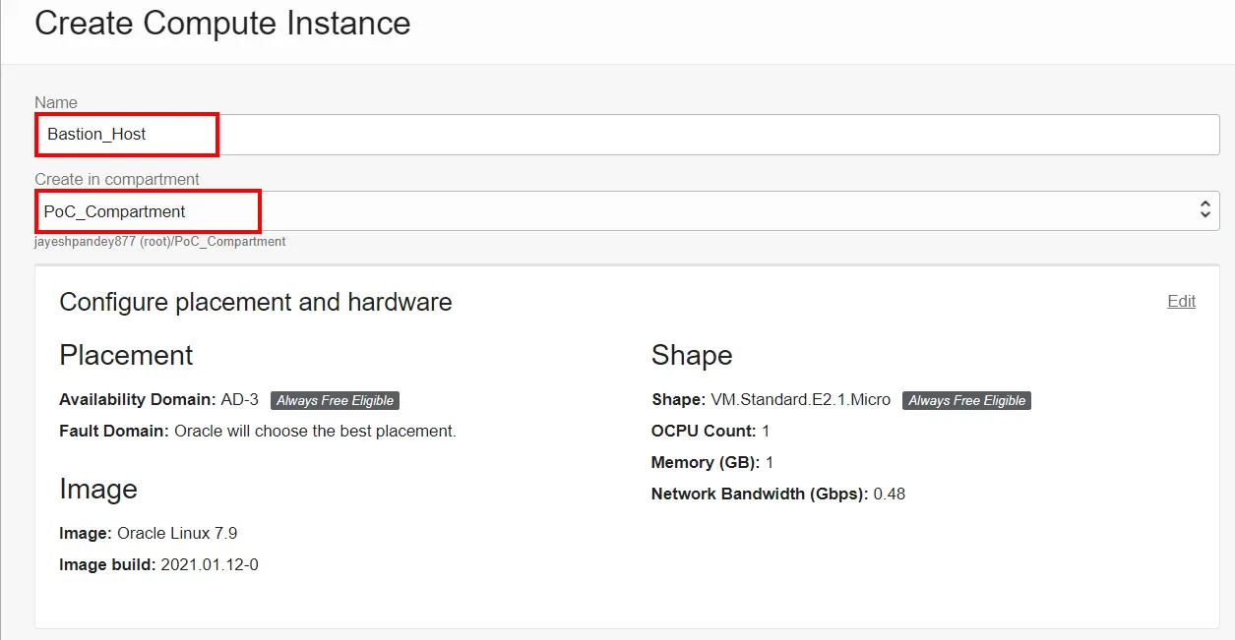The image size is (1235, 640).
Task: Click the Edit link for placement and hardware
Action: 1181,301
